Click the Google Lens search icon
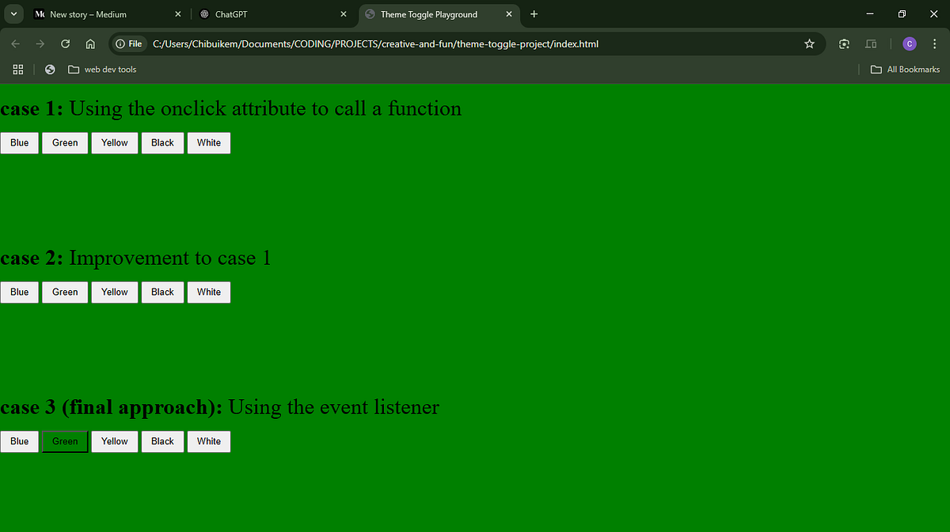This screenshot has width=950, height=532. 844,43
